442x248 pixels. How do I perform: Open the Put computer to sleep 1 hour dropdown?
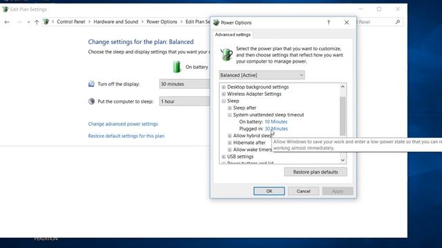coord(184,101)
